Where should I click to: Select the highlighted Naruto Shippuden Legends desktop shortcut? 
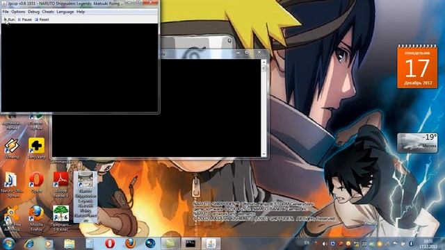(86, 197)
